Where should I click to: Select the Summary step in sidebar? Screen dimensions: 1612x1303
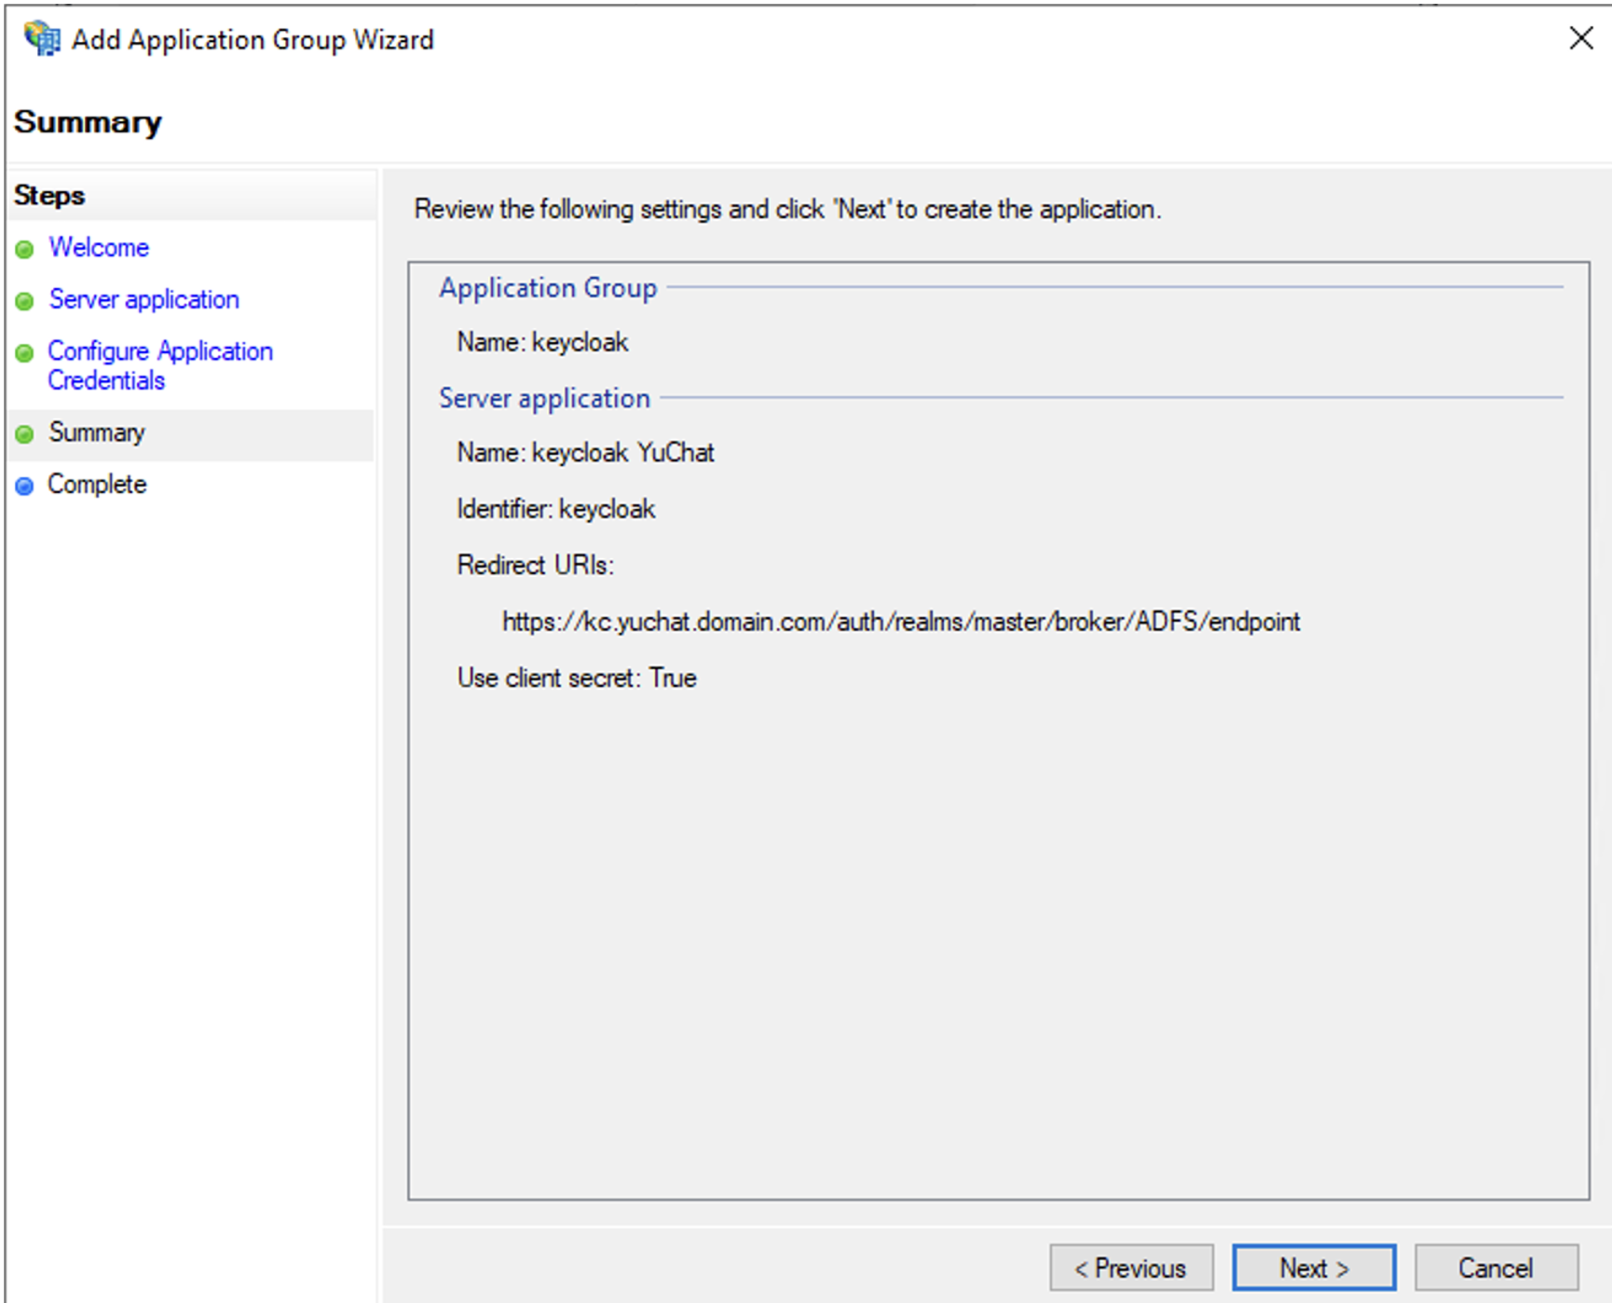point(97,432)
